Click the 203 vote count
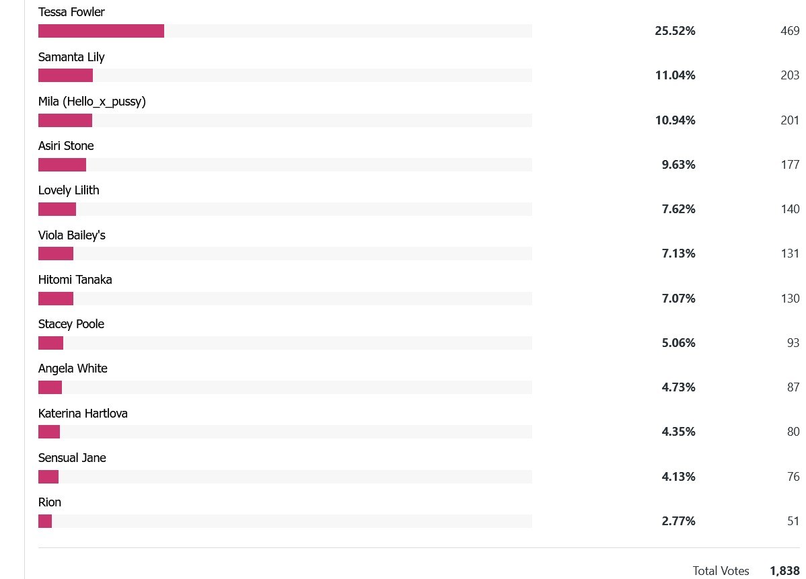The width and height of the screenshot is (806, 579). click(x=790, y=75)
